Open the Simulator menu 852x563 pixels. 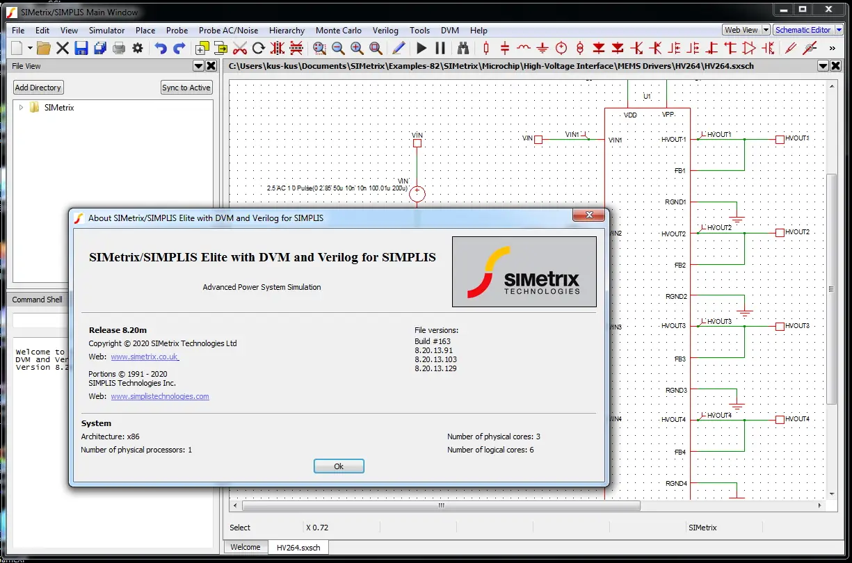click(106, 31)
